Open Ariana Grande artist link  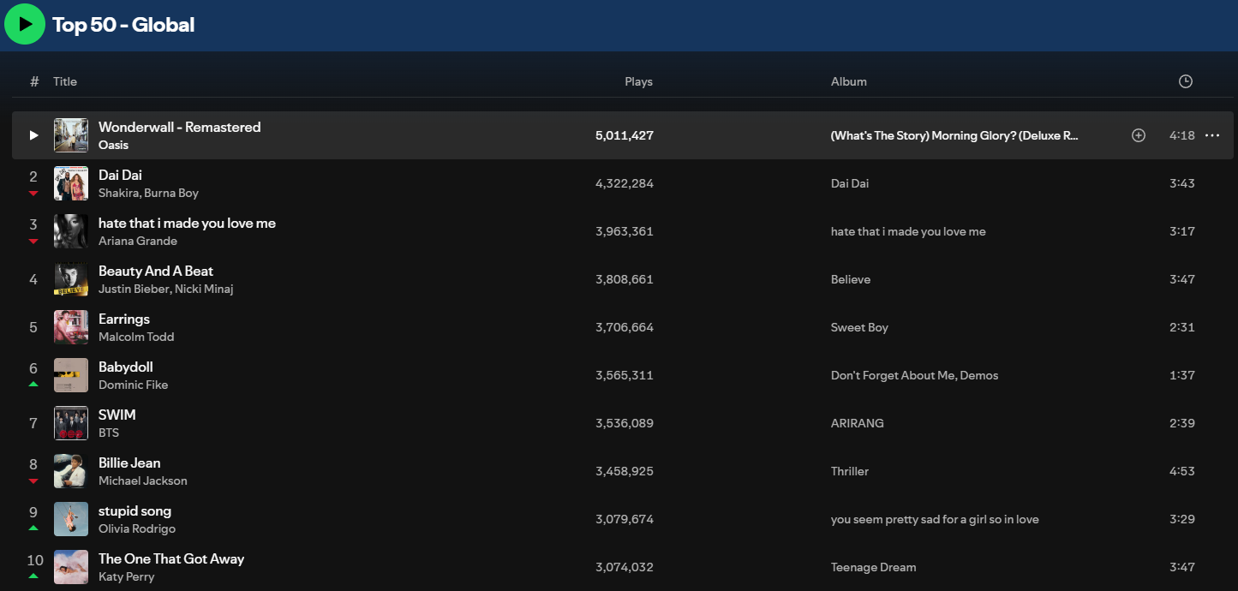click(138, 241)
